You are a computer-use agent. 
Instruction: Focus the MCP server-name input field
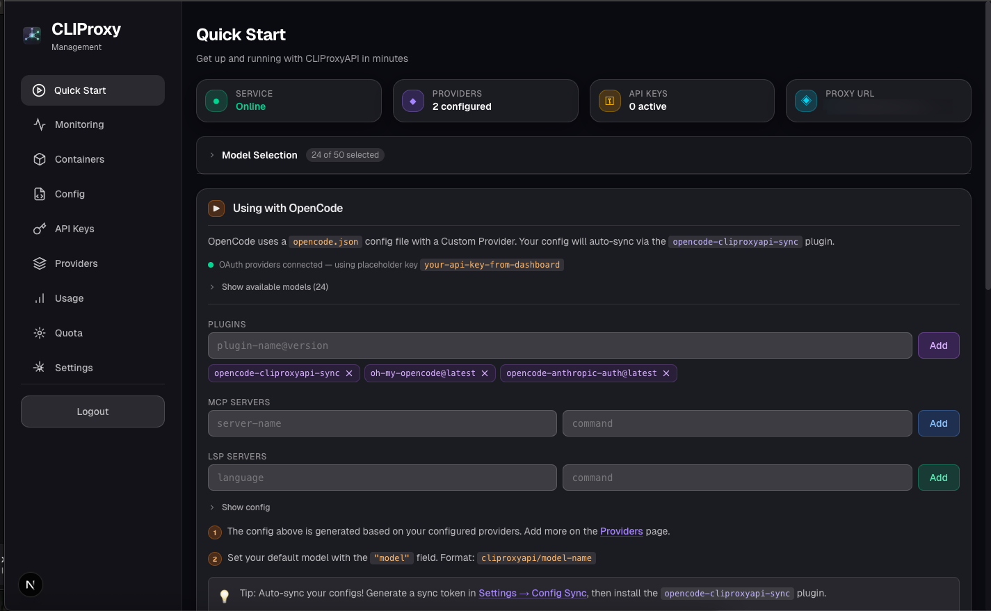coord(382,423)
